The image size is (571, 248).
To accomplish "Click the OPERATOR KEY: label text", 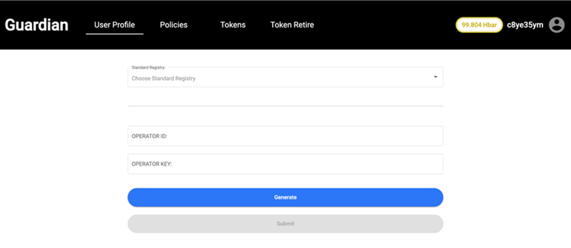I will (x=152, y=164).
